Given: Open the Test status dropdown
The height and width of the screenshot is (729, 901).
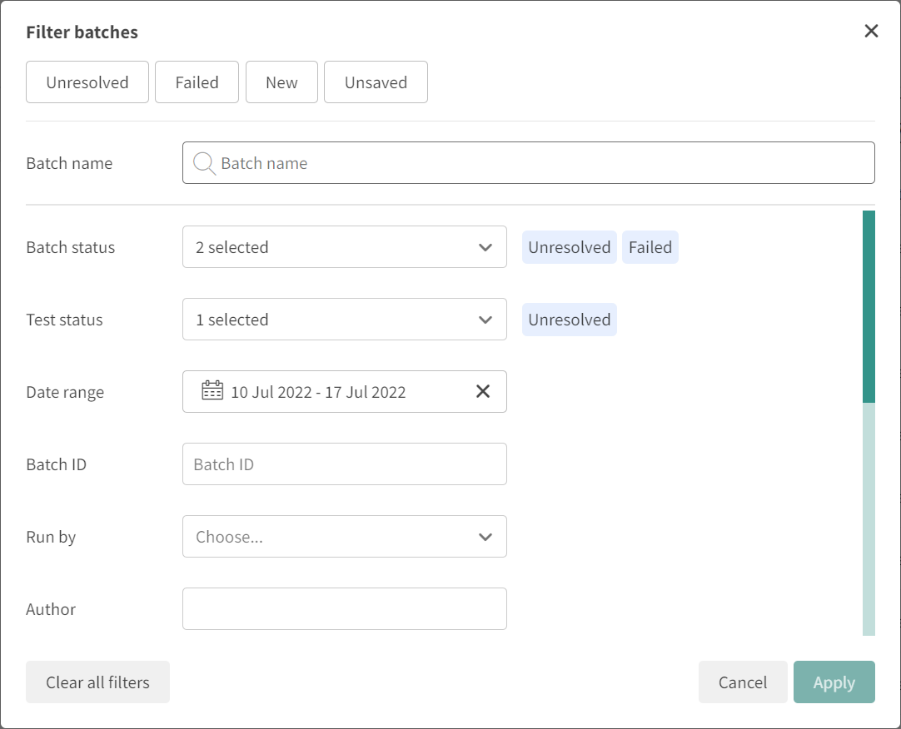Looking at the screenshot, I should 344,320.
